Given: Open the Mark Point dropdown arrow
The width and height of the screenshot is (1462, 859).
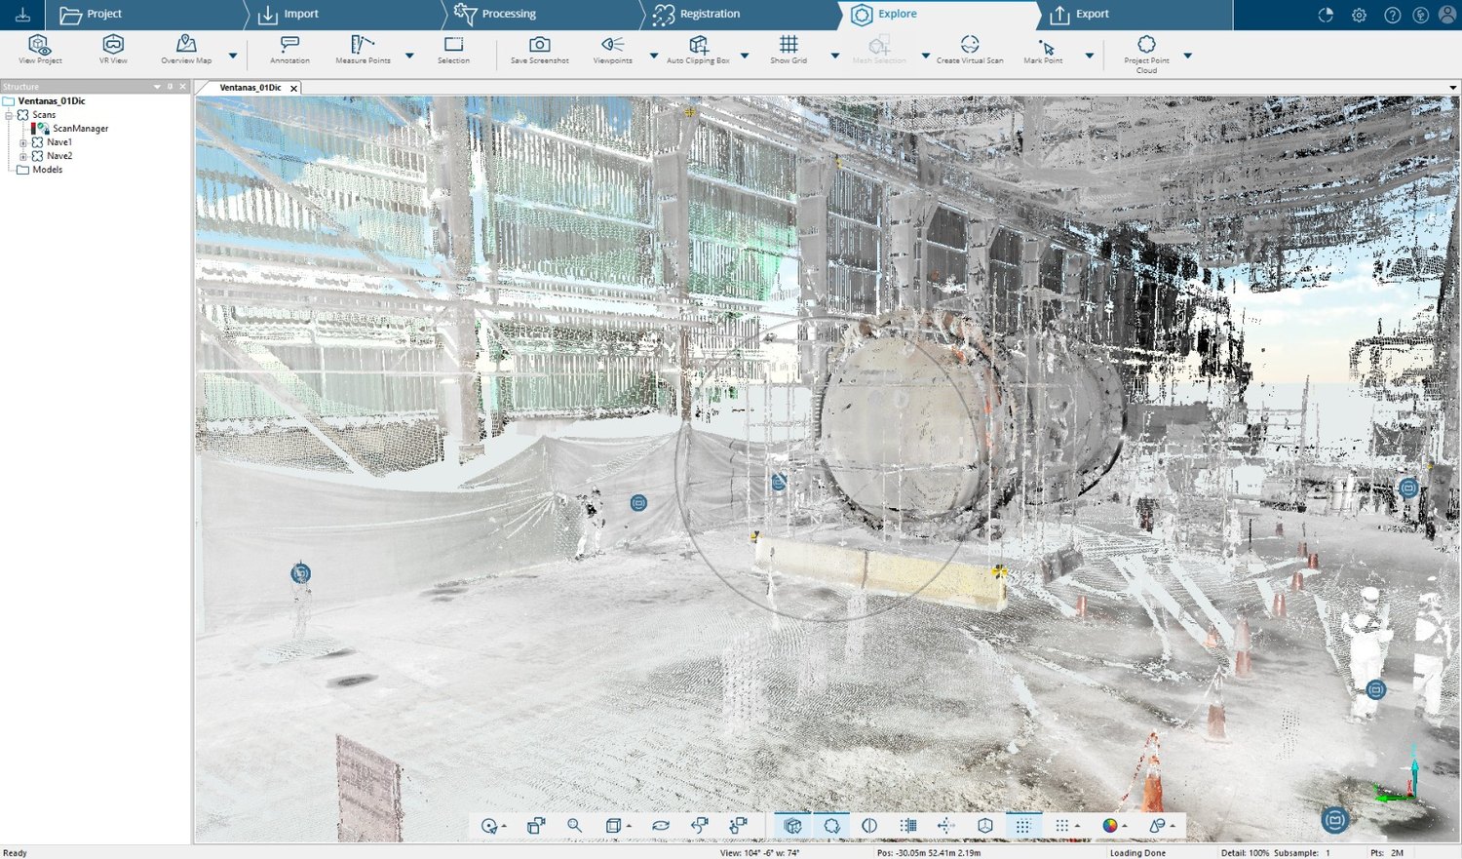Looking at the screenshot, I should [x=1090, y=56].
